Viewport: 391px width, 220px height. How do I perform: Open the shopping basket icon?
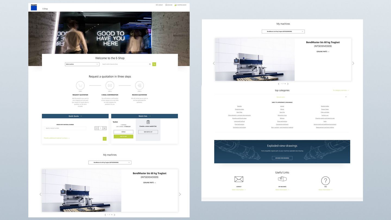176,5
